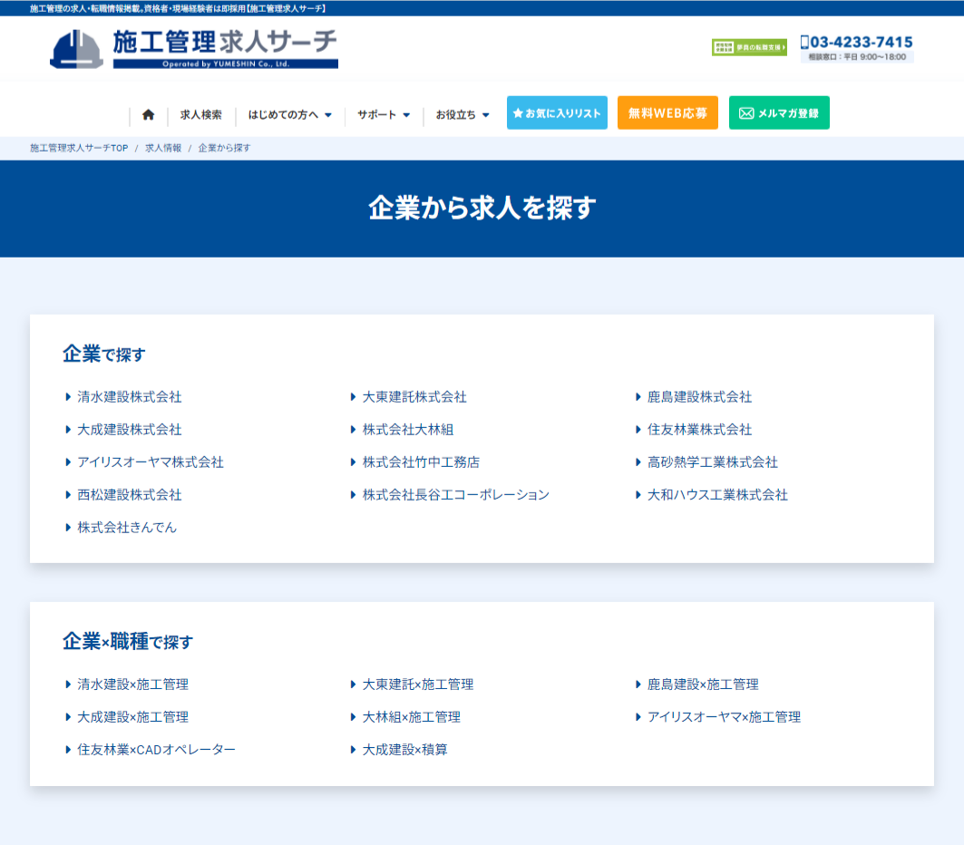This screenshot has height=845, width=964.
Task: Open 清水建設株式会社 company link
Action: tap(129, 397)
